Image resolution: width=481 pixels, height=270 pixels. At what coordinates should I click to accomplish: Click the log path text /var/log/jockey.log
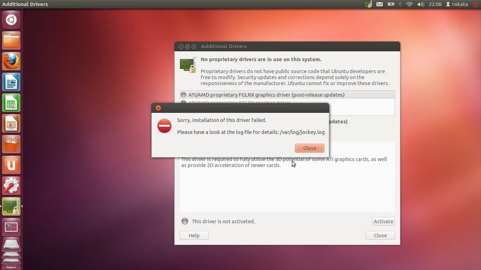pos(302,132)
